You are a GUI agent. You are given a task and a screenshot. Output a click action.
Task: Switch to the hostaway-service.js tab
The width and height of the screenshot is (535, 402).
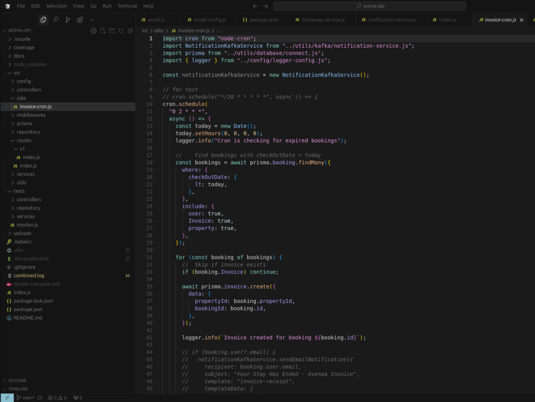pos(323,20)
